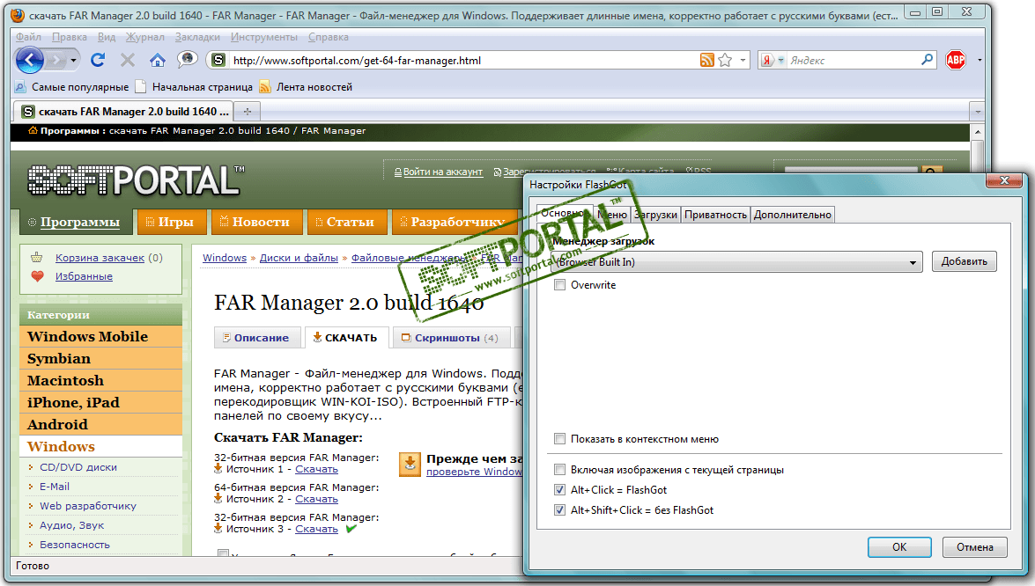Image resolution: width=1035 pixels, height=586 pixels.
Task: Open the back/forward history dropdown arrow
Action: click(73, 61)
